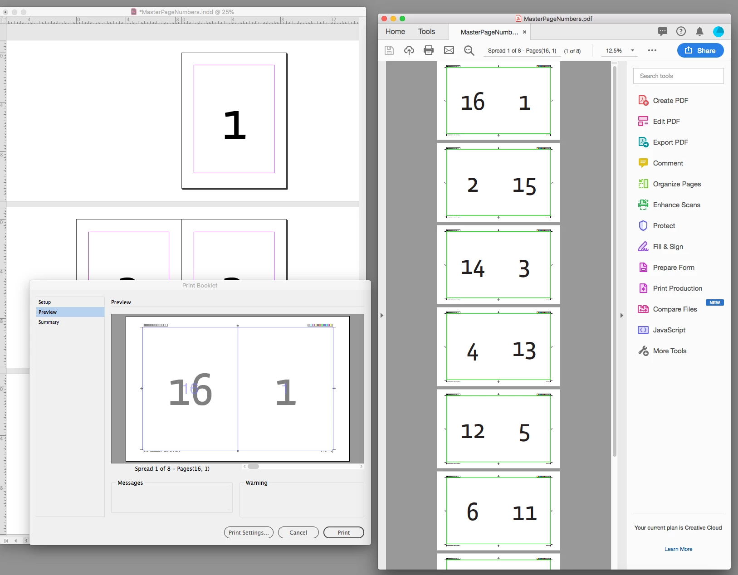Expand the left navigation pane in Acrobat
This screenshot has height=575, width=738.
(382, 315)
